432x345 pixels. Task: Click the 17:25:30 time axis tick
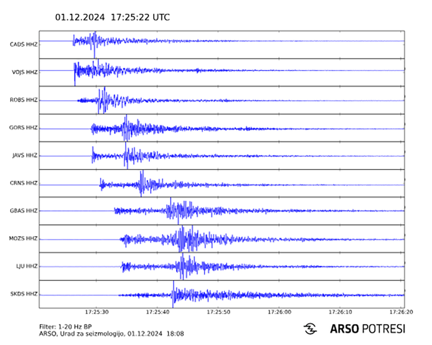tap(95, 312)
